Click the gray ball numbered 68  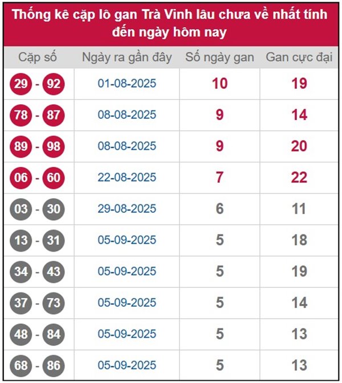21,365
